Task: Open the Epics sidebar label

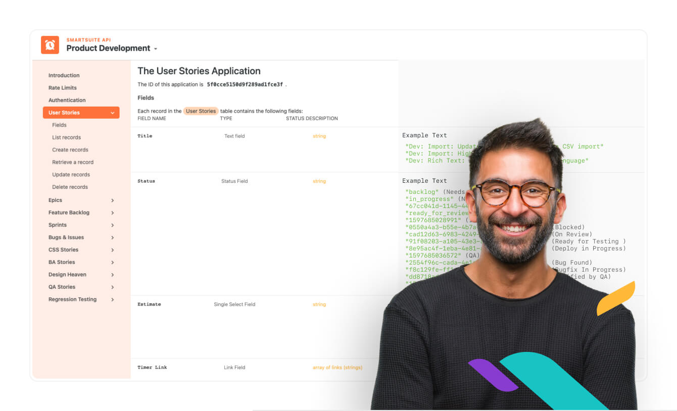Action: coord(55,200)
